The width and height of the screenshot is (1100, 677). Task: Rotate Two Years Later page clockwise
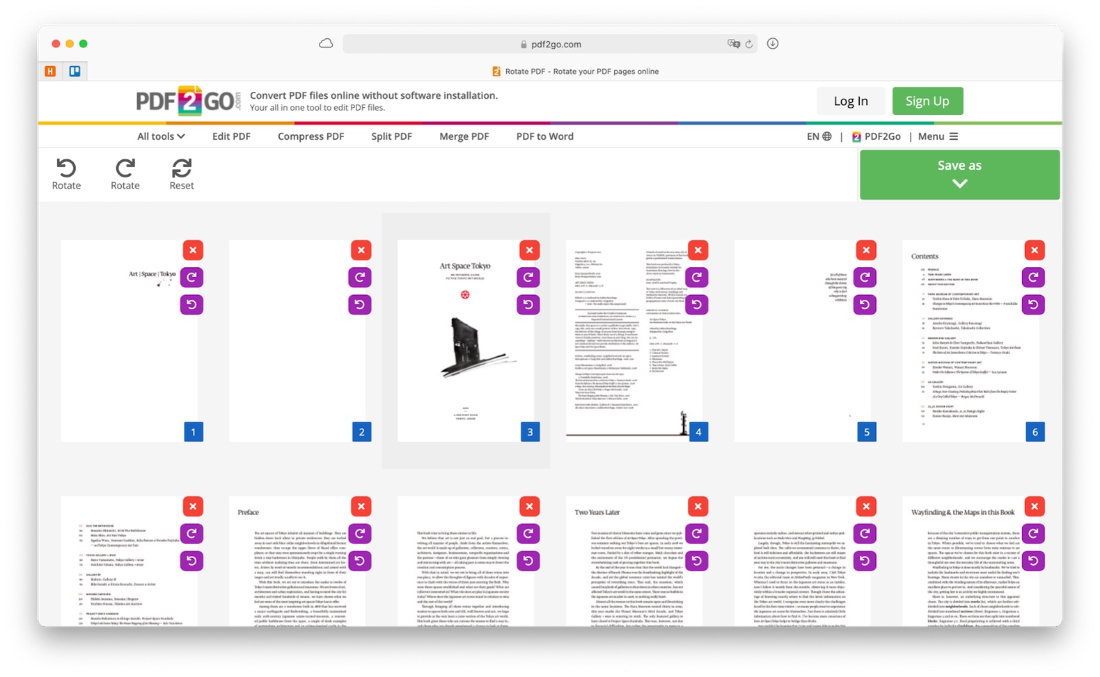(697, 533)
